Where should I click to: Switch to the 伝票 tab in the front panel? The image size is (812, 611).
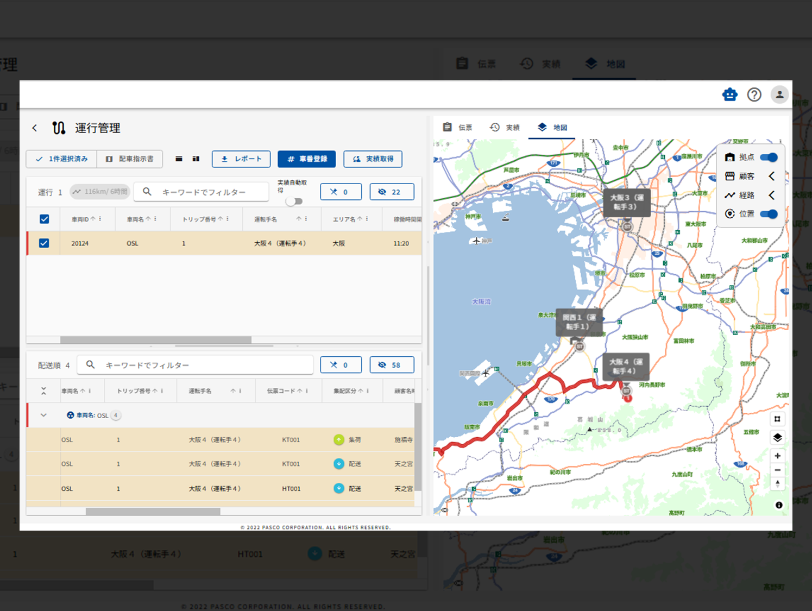tap(457, 128)
